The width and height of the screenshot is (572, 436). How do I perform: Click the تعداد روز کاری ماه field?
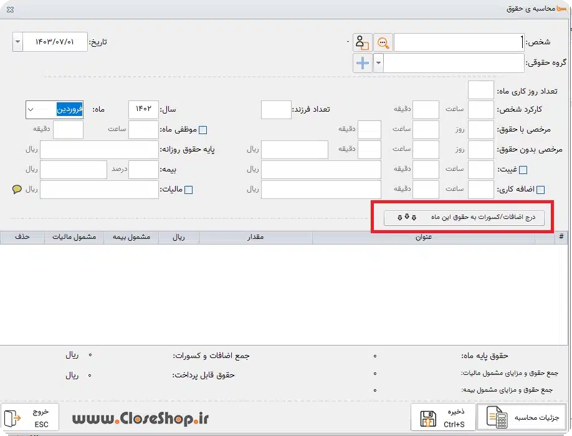click(481, 90)
